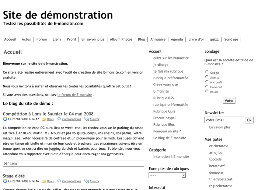Open betatestv3 friend link

[x=217, y=166]
